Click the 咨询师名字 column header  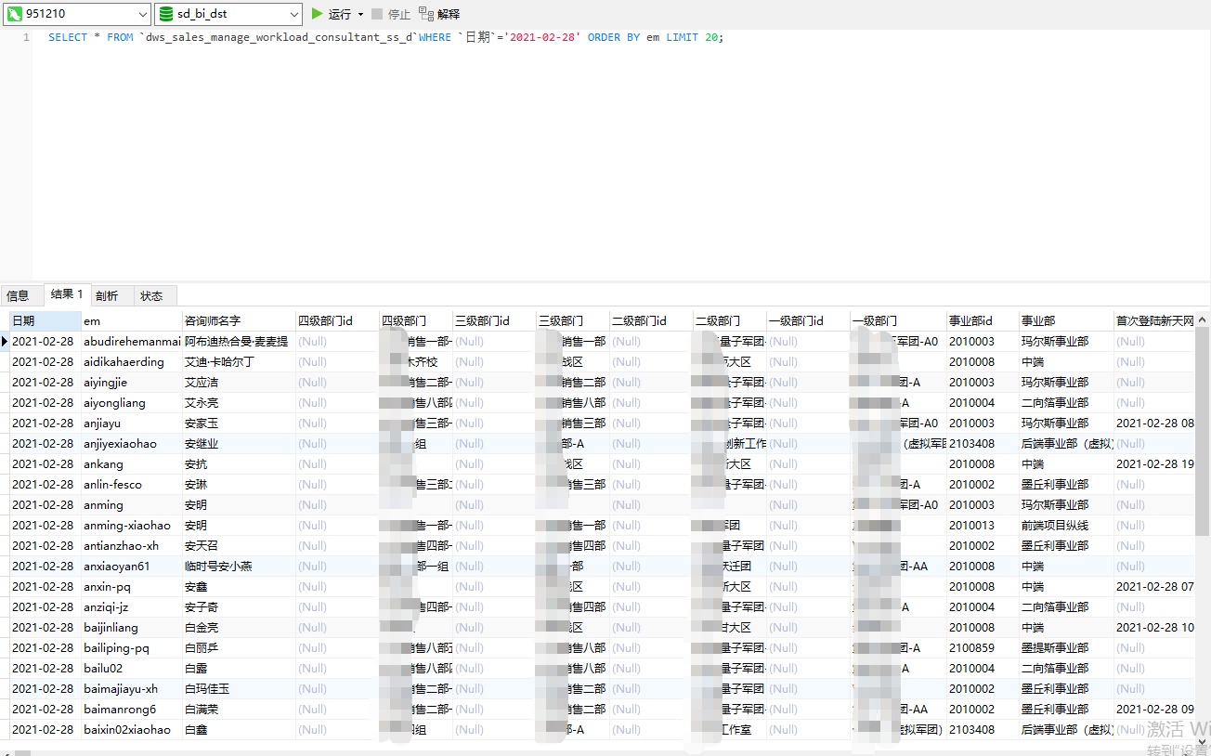[239, 320]
